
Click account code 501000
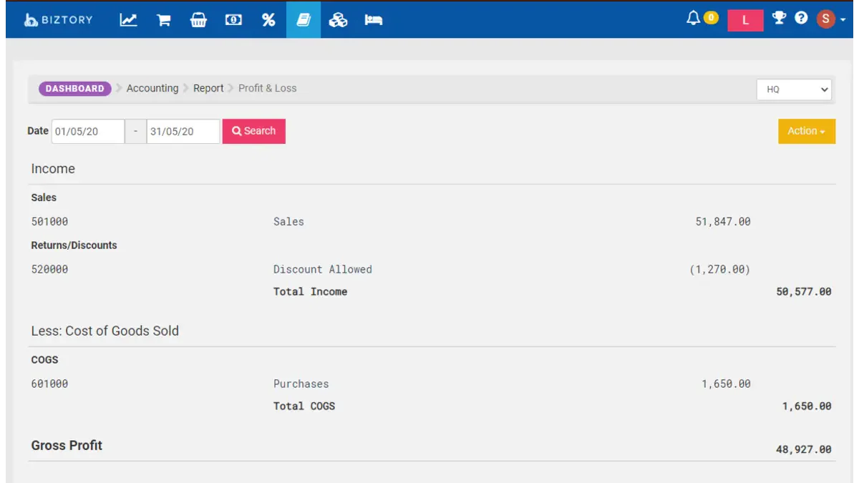coord(49,222)
